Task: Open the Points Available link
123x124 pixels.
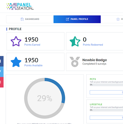Action: coord(33,65)
